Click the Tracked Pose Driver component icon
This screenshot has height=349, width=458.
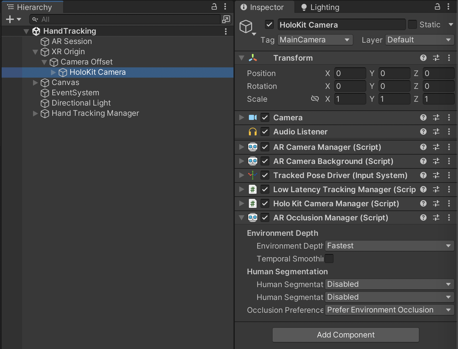253,175
